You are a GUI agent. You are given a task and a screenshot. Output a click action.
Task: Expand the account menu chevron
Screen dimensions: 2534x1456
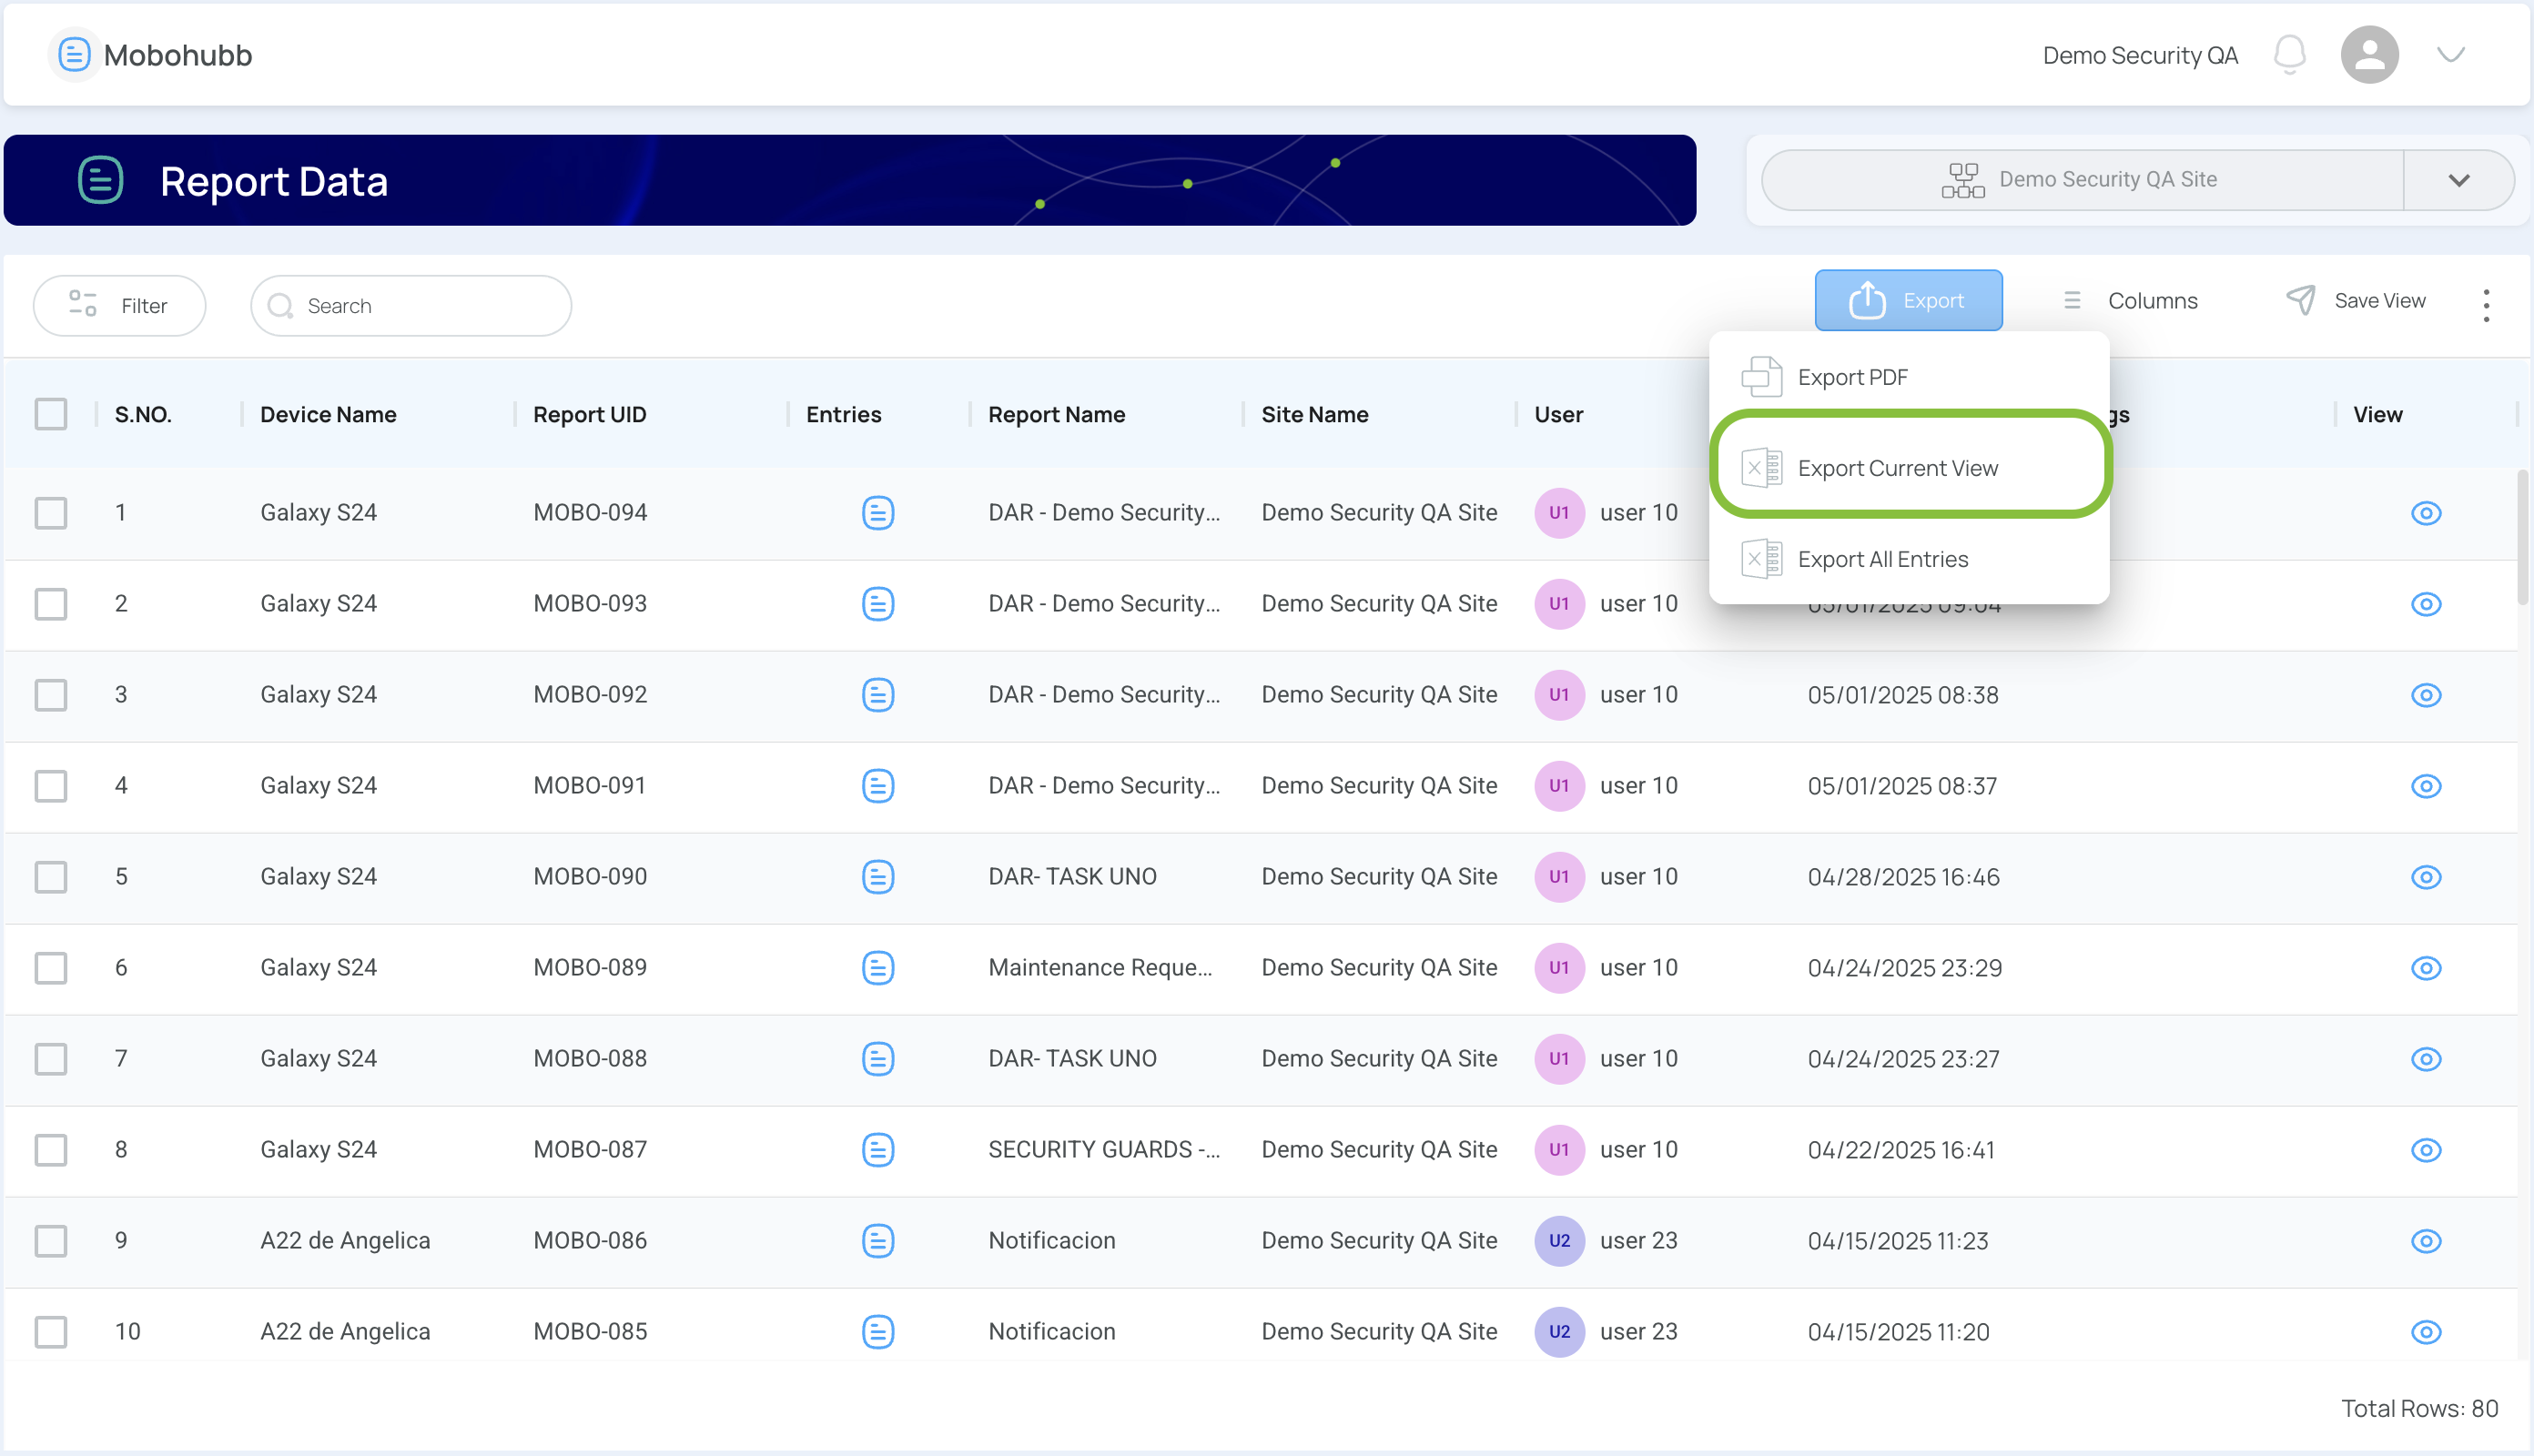(x=2450, y=55)
